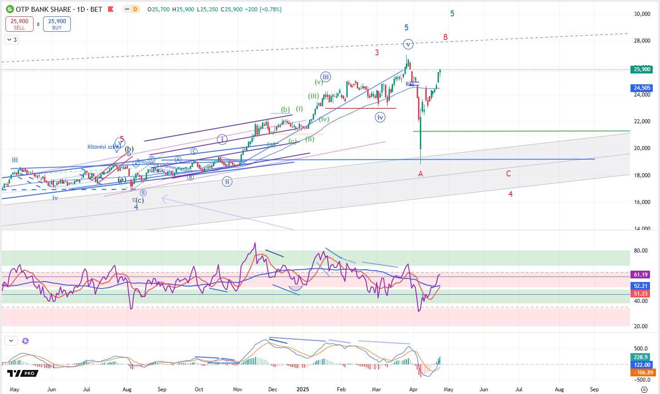This screenshot has width=660, height=394.
Task: Click the low value L25,350
Action: (208, 9)
